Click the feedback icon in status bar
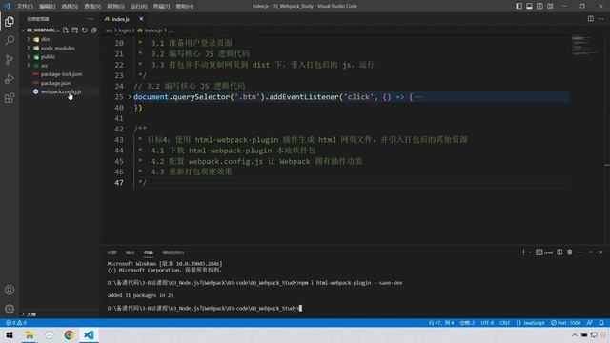 click(590, 323)
